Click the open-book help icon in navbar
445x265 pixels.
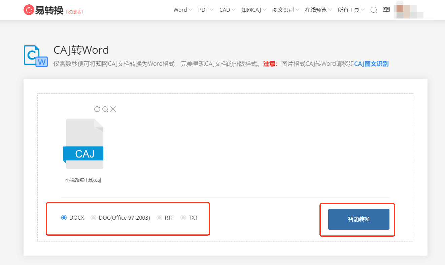tap(386, 10)
